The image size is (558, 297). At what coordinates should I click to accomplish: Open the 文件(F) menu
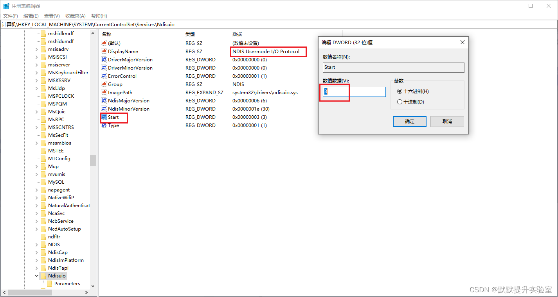pos(11,16)
